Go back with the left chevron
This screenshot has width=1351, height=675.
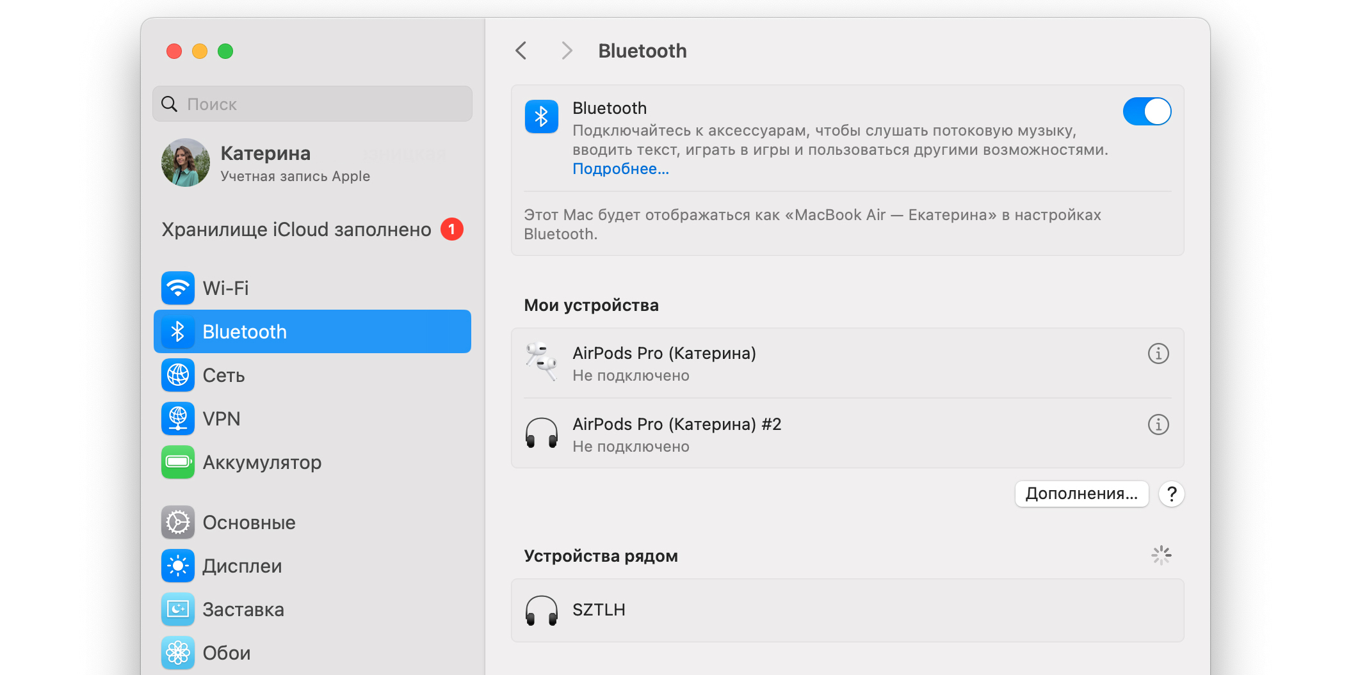[x=521, y=51]
